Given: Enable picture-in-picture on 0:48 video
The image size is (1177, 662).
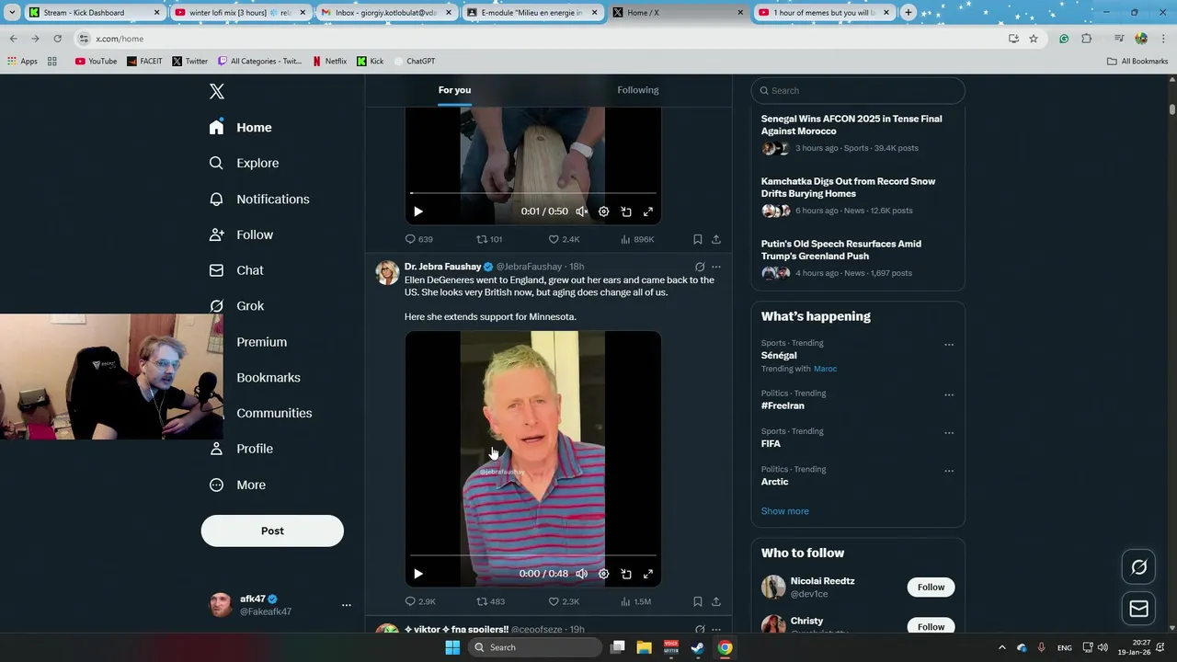Looking at the screenshot, I should pyautogui.click(x=626, y=574).
